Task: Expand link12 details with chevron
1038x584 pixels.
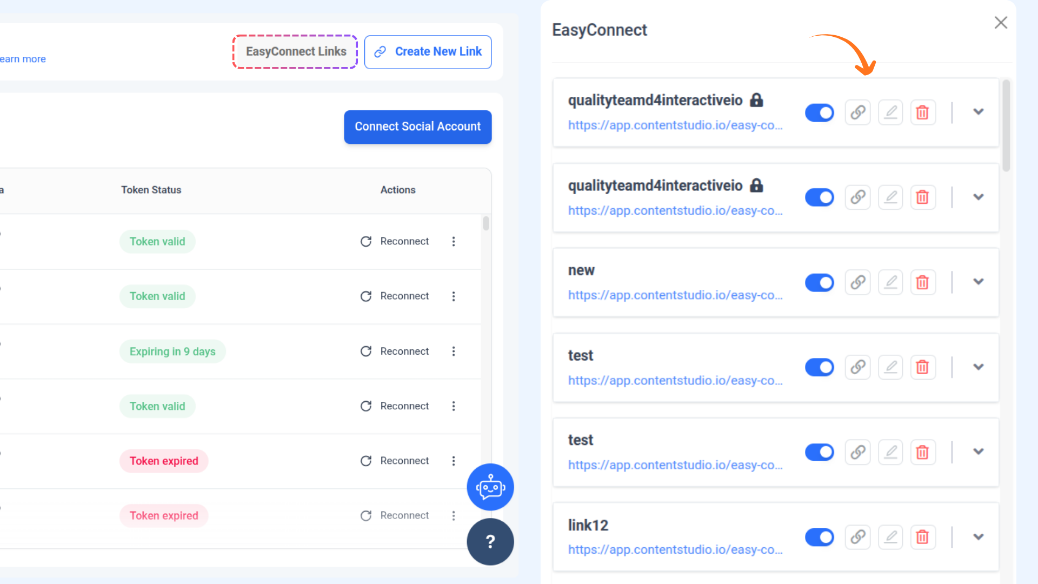Action: [978, 537]
